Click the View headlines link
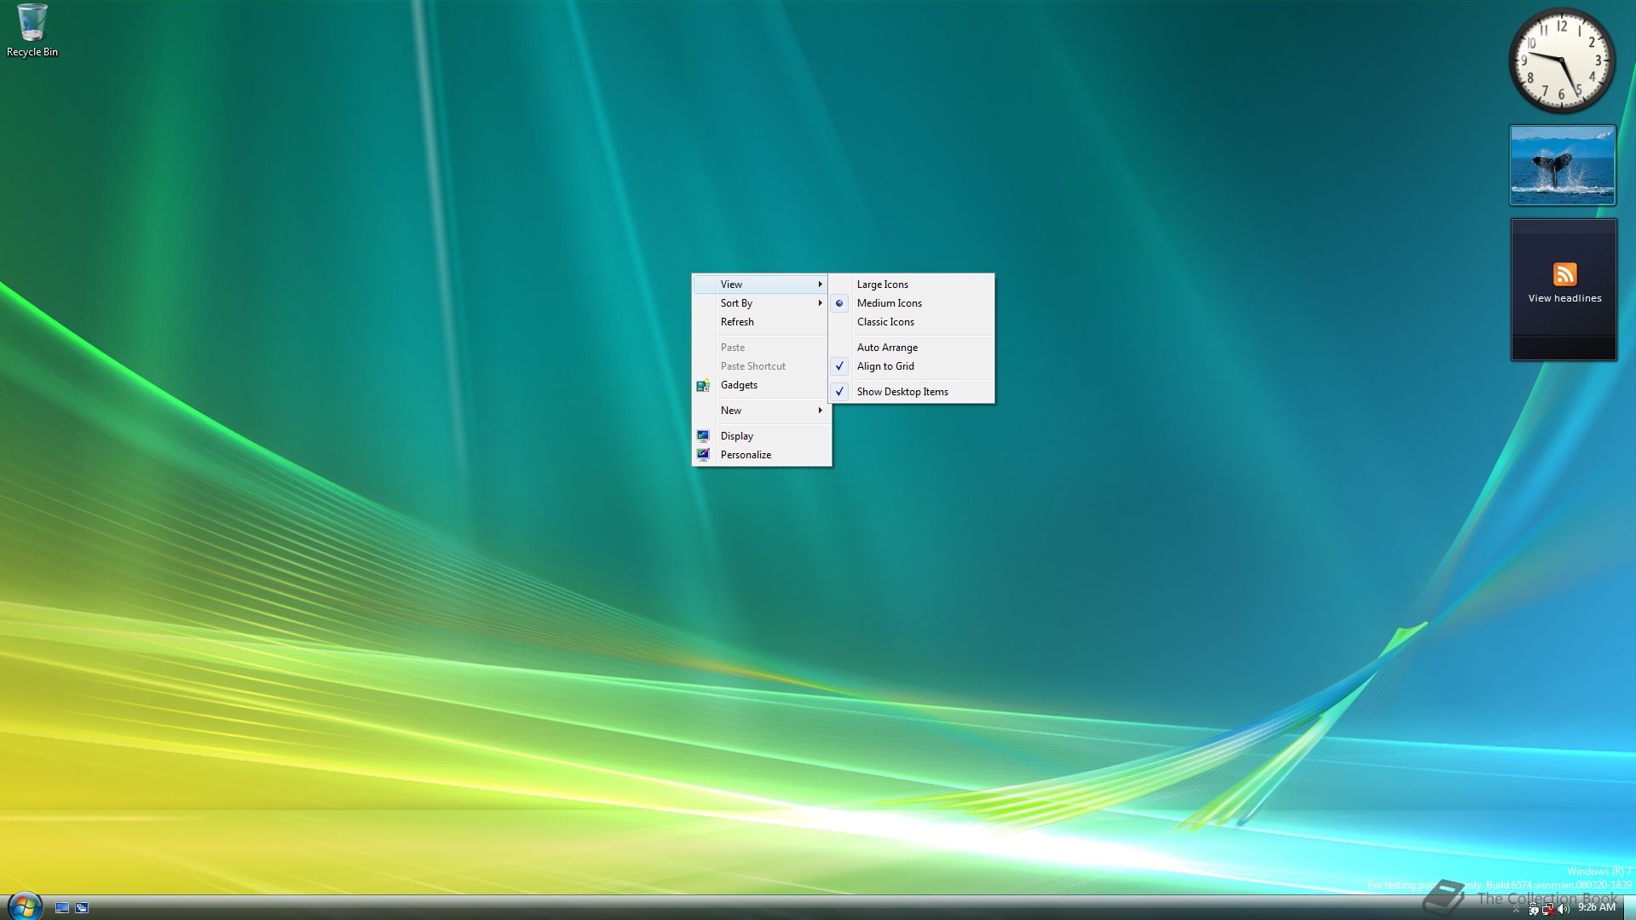The image size is (1636, 920). tap(1564, 298)
